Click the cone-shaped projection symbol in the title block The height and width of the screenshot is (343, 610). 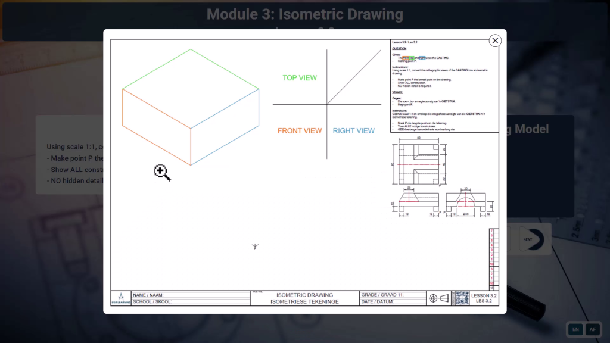tap(444, 298)
